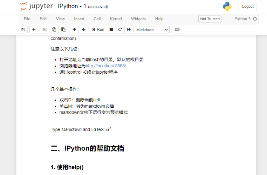Click the Python logo icon
267x175 pixels.
click(x=227, y=6)
